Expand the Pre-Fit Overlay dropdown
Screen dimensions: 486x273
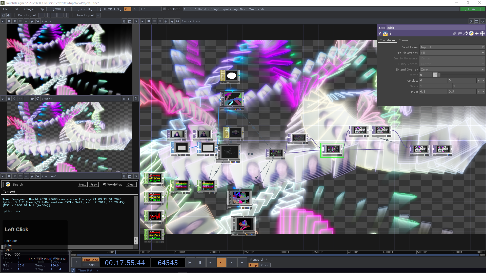tap(452, 53)
